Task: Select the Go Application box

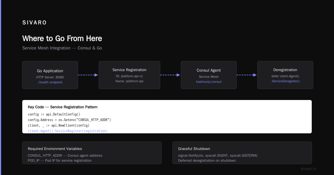Action: (x=50, y=75)
